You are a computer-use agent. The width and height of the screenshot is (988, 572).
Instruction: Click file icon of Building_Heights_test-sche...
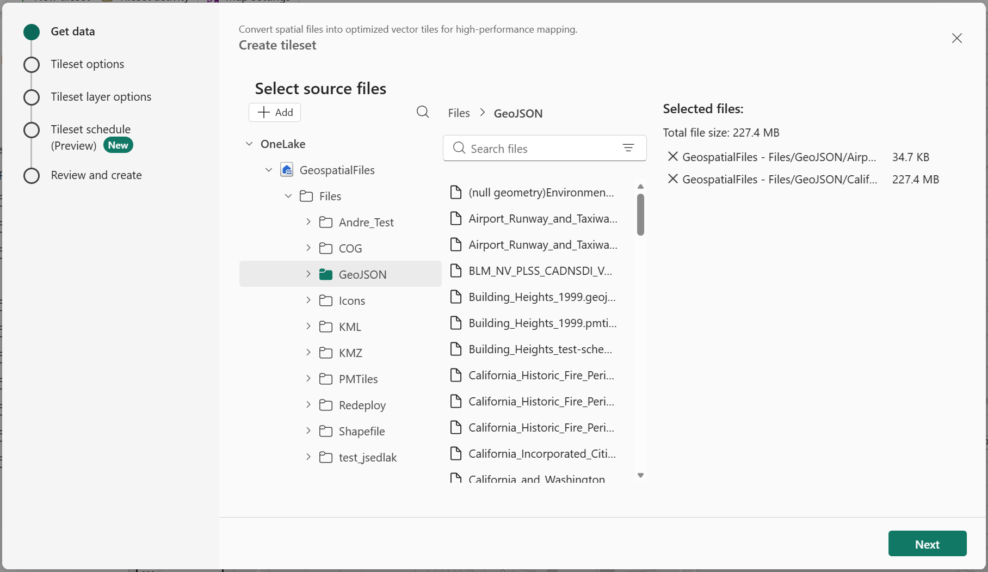[456, 349]
